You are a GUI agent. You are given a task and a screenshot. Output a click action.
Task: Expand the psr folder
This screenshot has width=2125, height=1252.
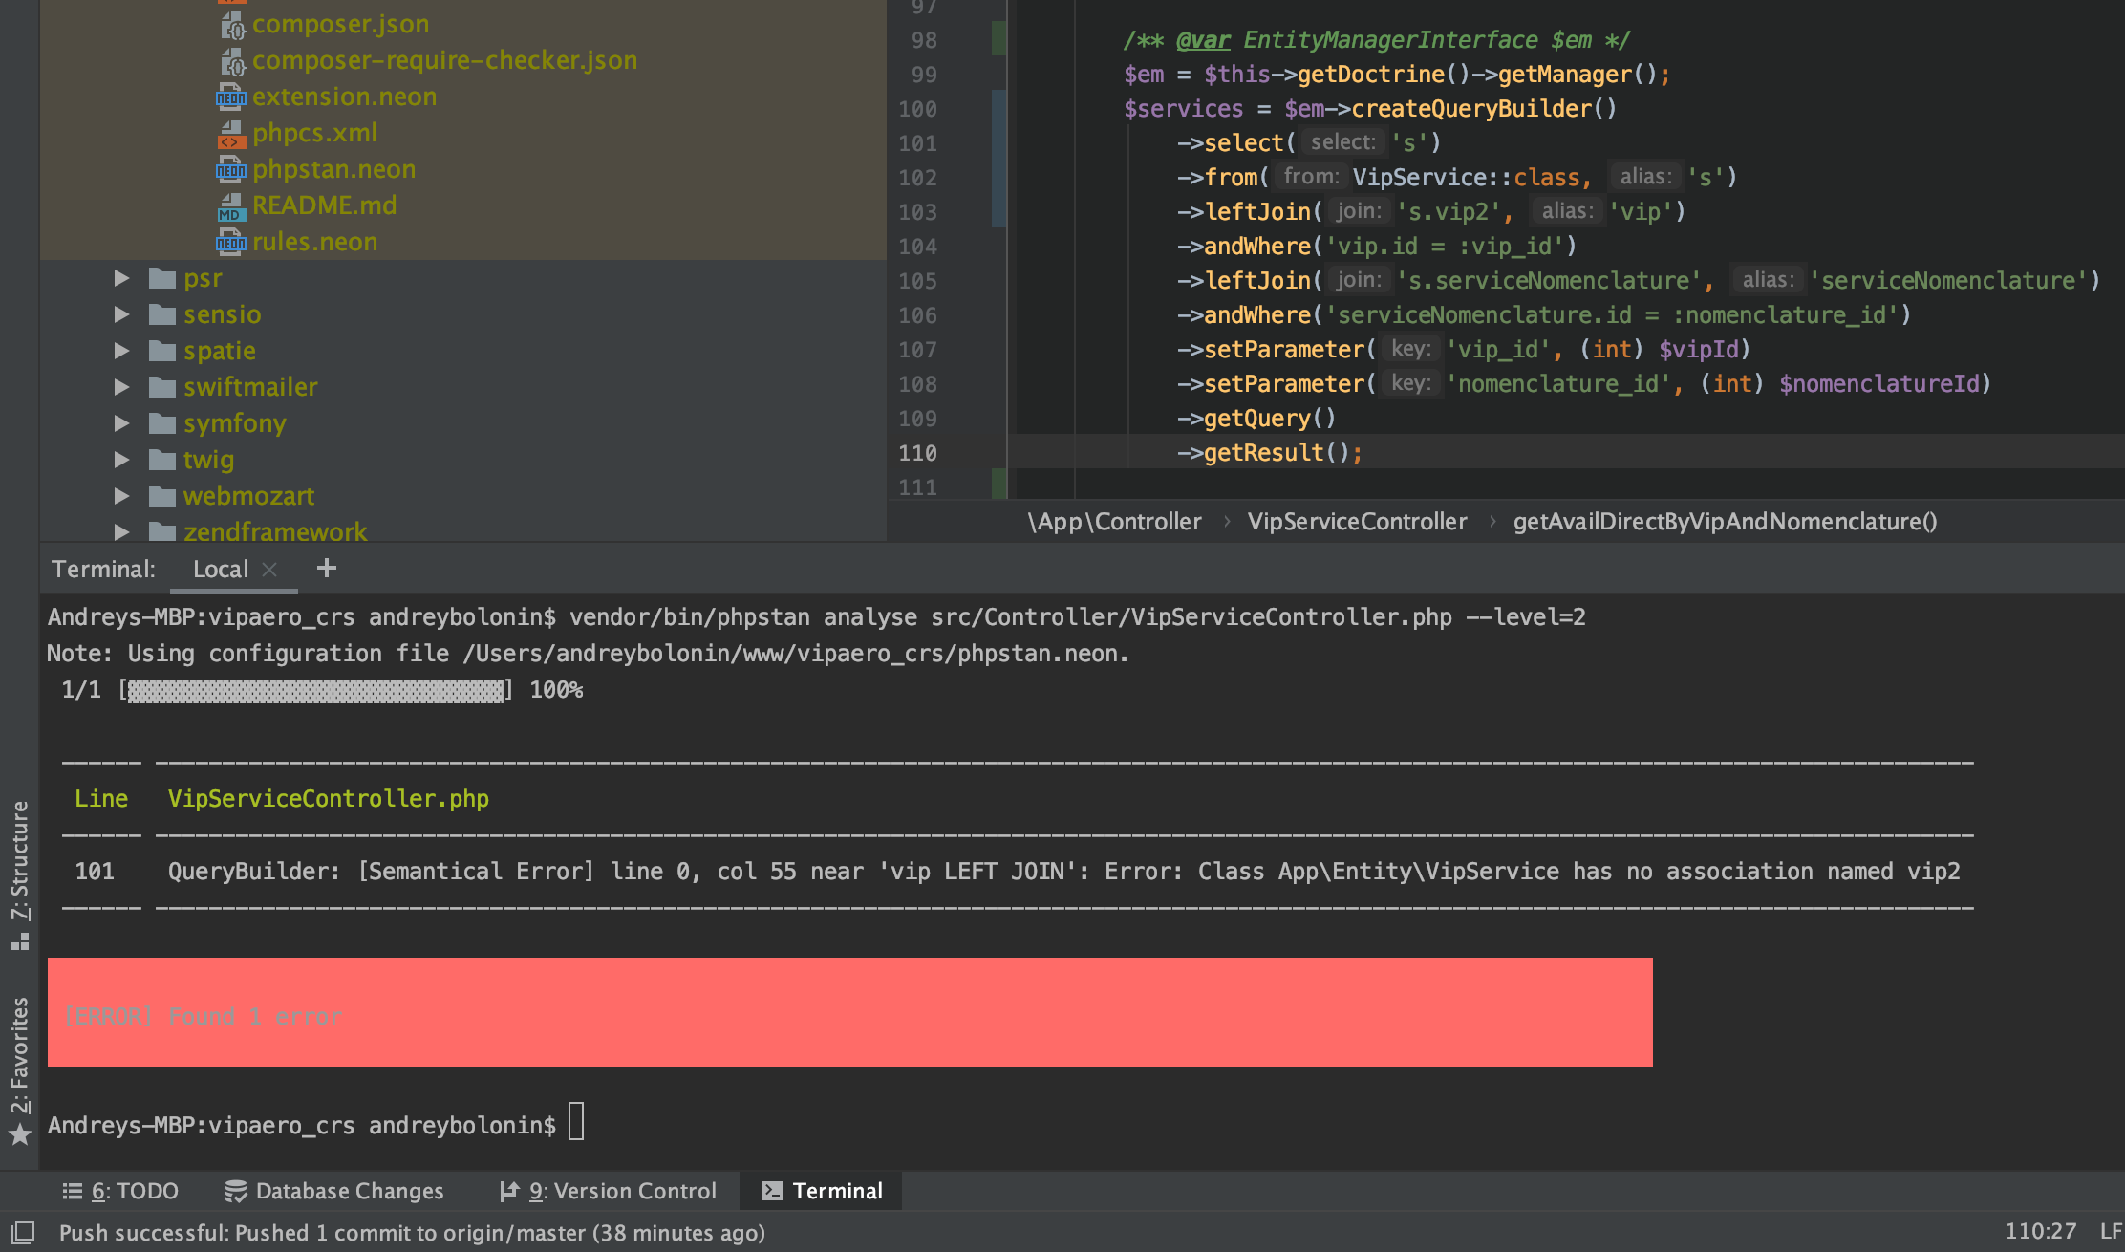pos(121,277)
